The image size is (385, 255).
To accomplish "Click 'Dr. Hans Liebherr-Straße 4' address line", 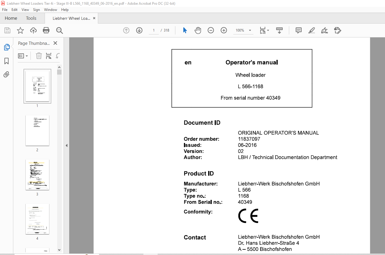I will pos(268,243).
